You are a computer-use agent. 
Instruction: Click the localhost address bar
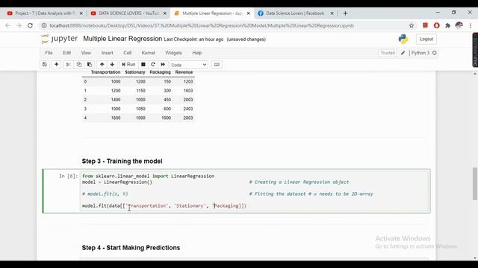point(202,25)
